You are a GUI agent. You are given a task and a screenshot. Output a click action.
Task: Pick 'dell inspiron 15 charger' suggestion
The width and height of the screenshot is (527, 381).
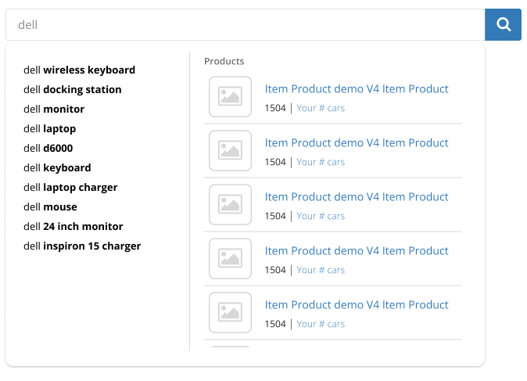pyautogui.click(x=82, y=246)
